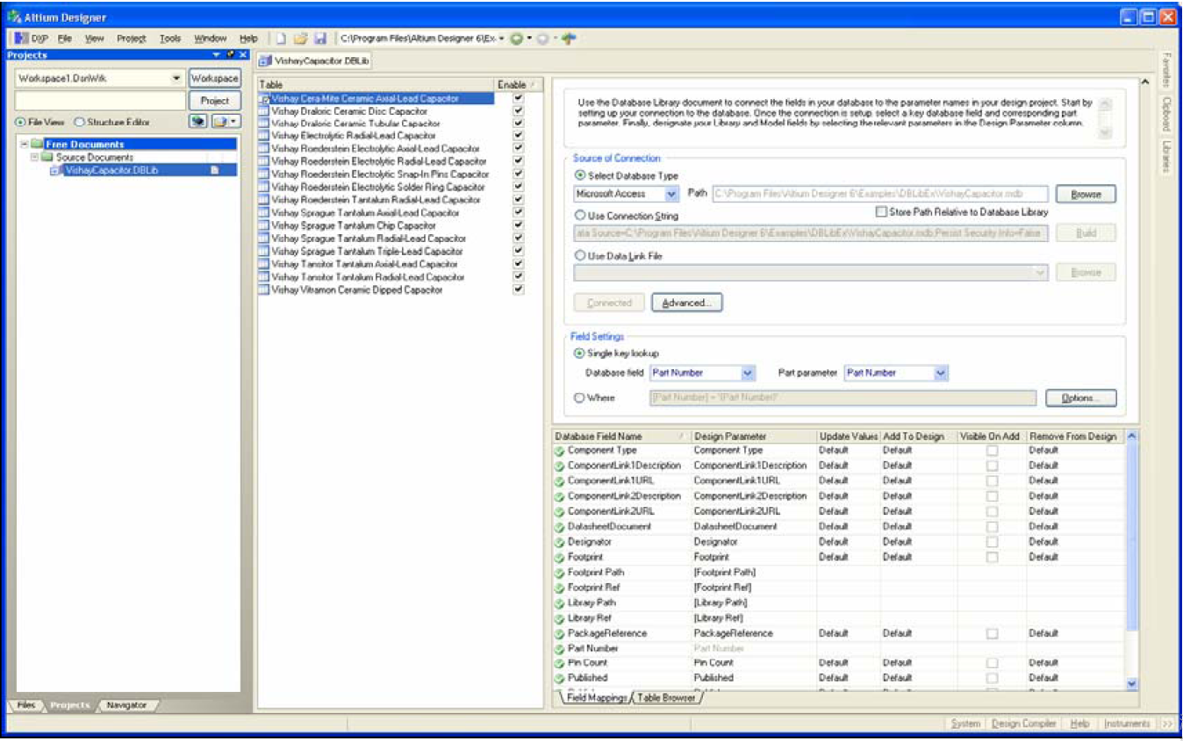This screenshot has width=1183, height=741.
Task: Collapse the Source Documents tree node
Action: (x=35, y=157)
